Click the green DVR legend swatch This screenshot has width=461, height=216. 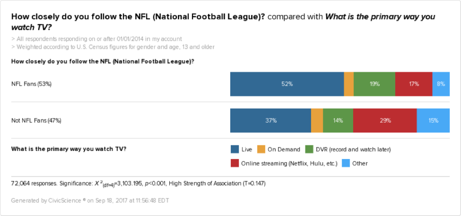[x=309, y=149]
